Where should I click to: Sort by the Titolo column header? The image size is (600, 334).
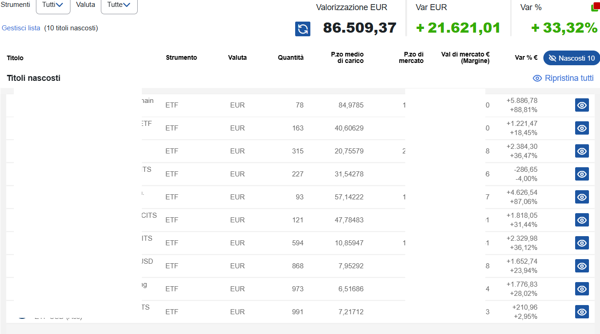(15, 58)
